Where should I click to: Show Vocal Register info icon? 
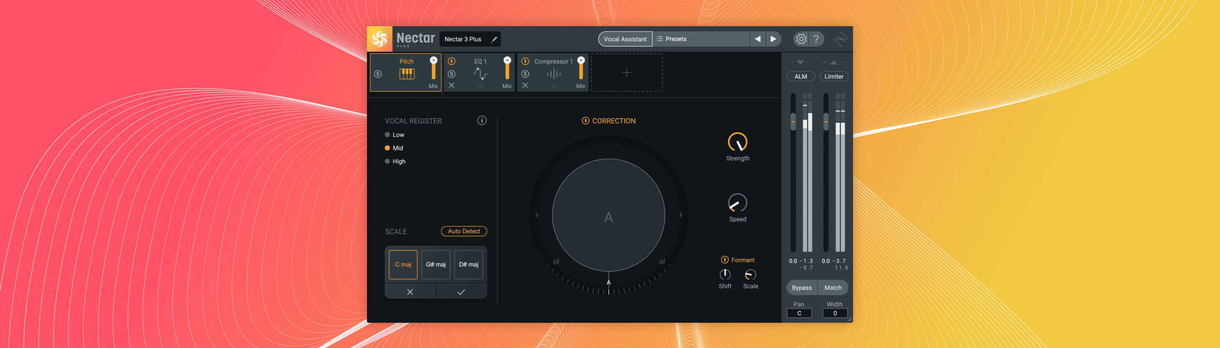482,120
